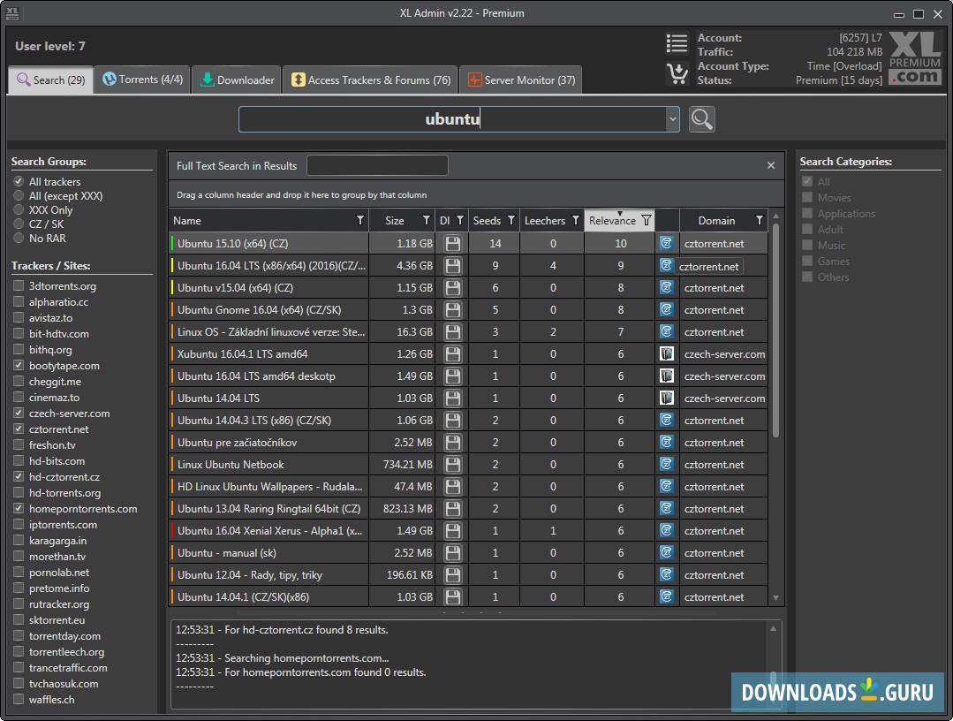Viewport: 953px width, 721px height.
Task: Open the Server Monitor (37) tab
Action: tap(520, 80)
